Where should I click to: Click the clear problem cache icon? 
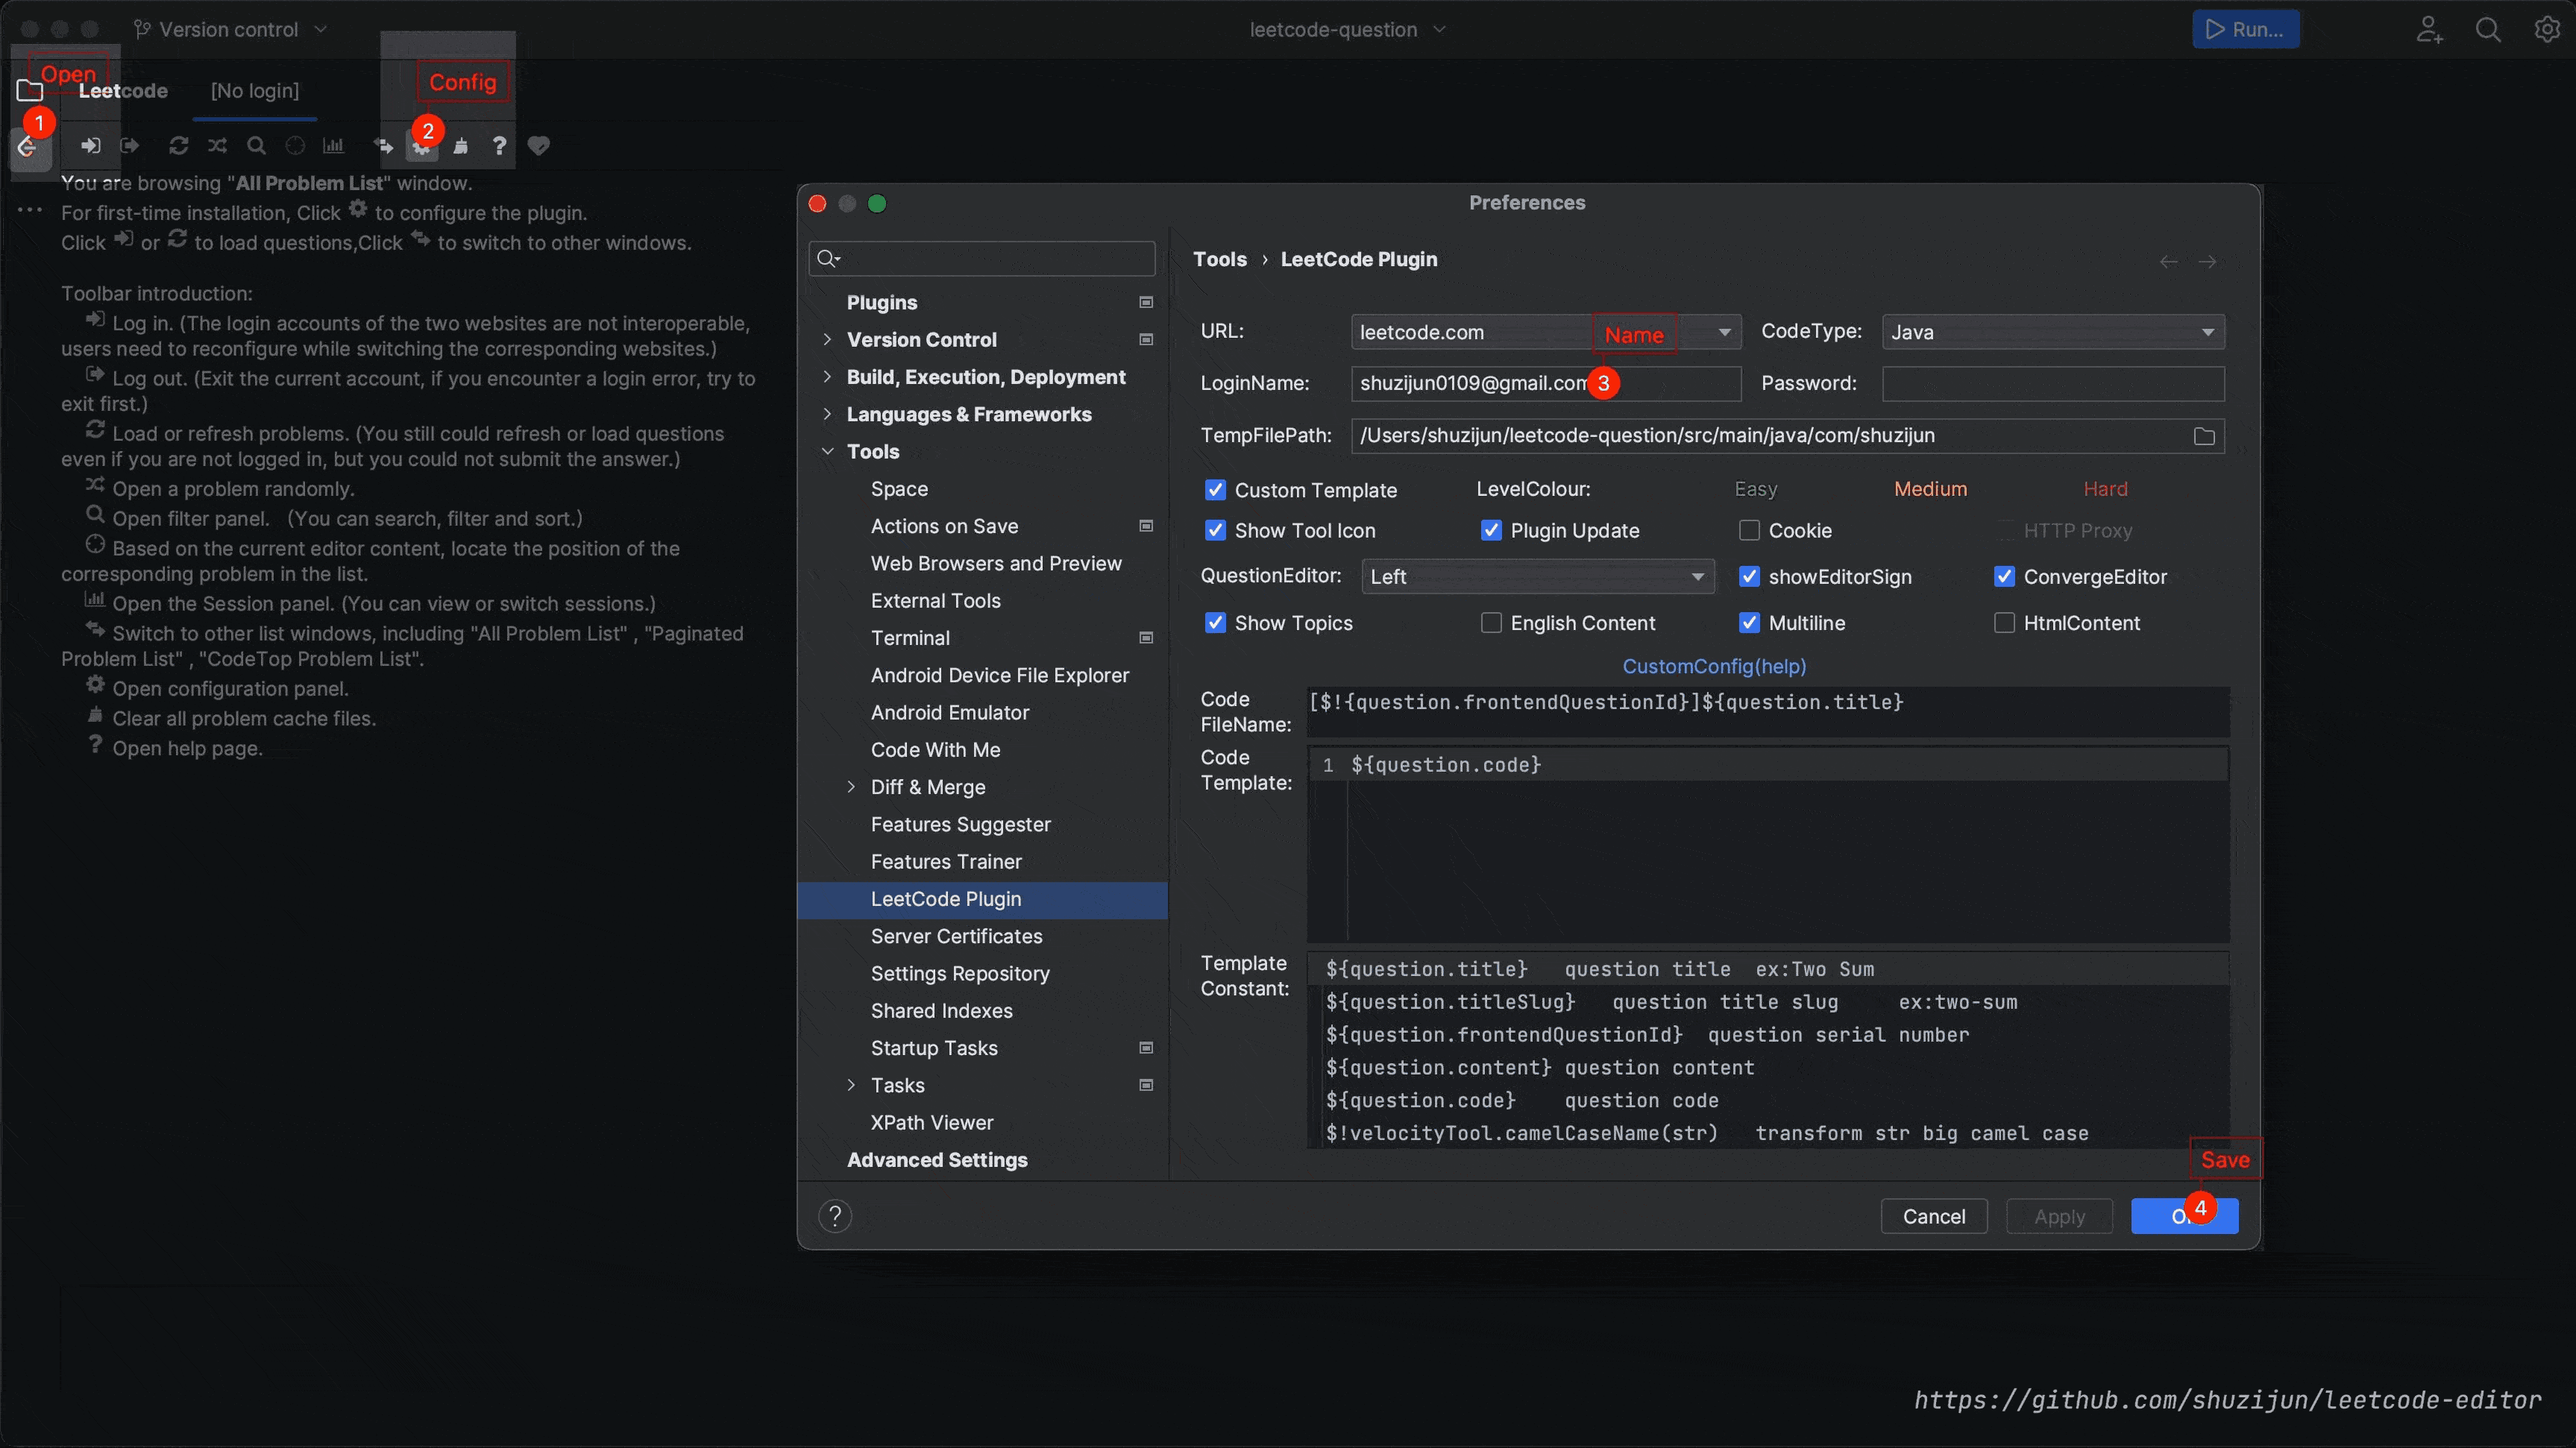[464, 143]
